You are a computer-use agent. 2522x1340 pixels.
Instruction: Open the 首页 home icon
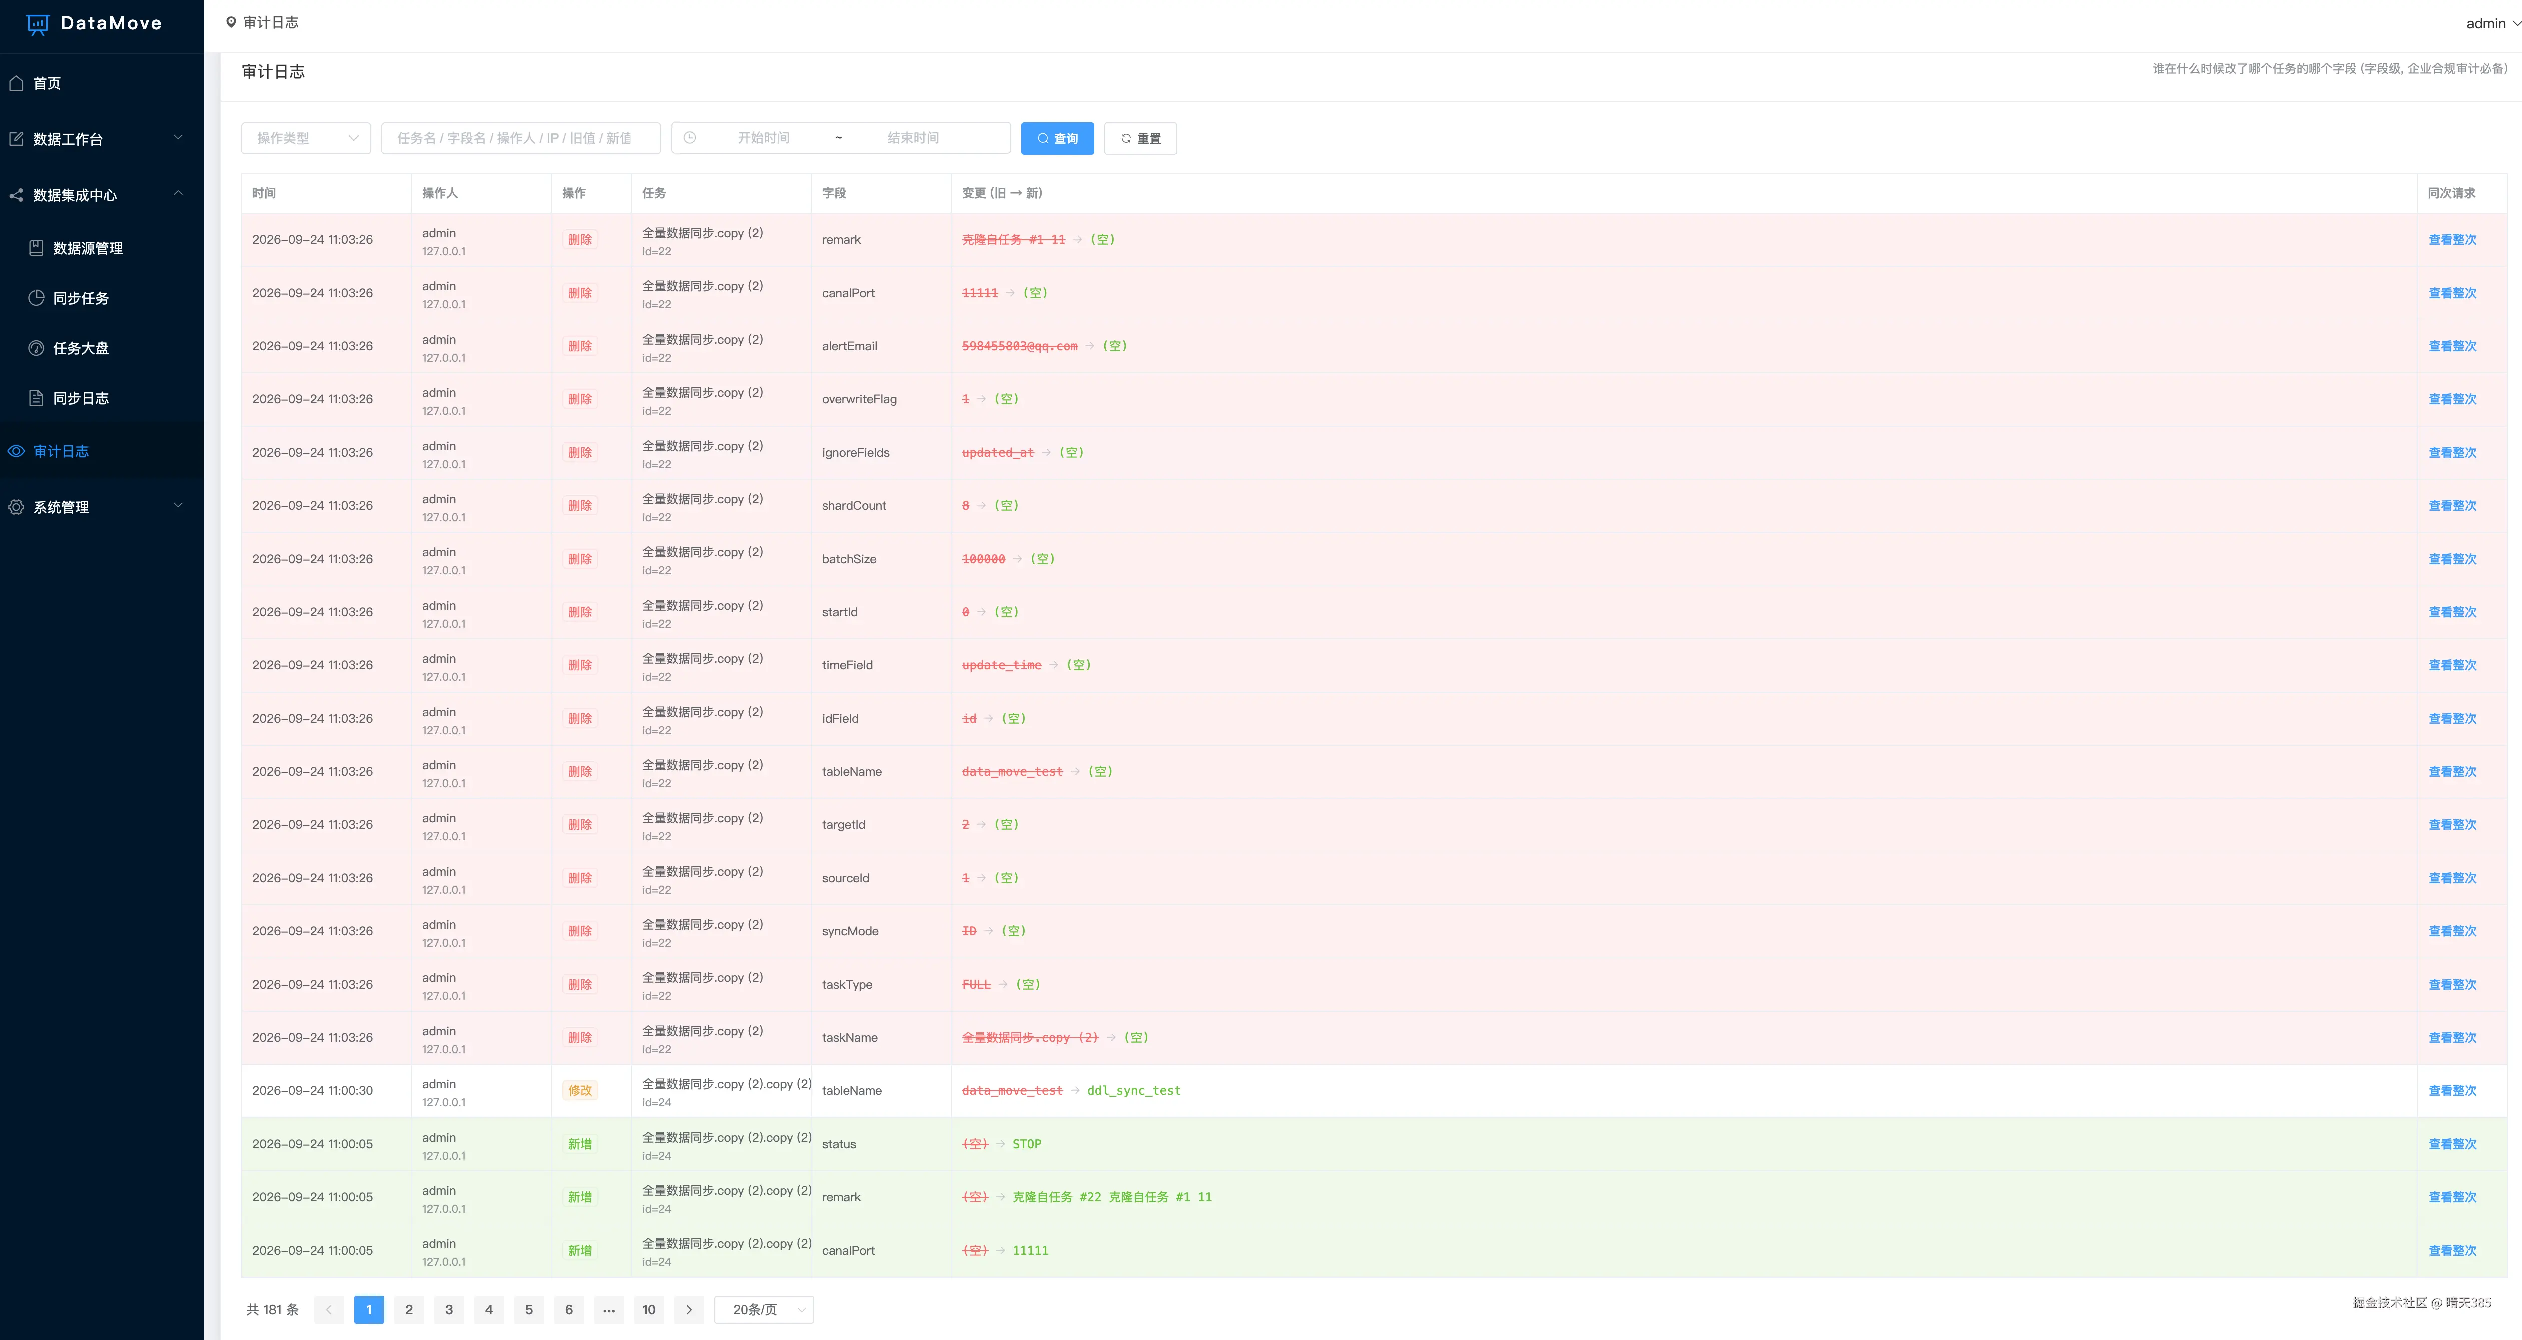point(16,83)
